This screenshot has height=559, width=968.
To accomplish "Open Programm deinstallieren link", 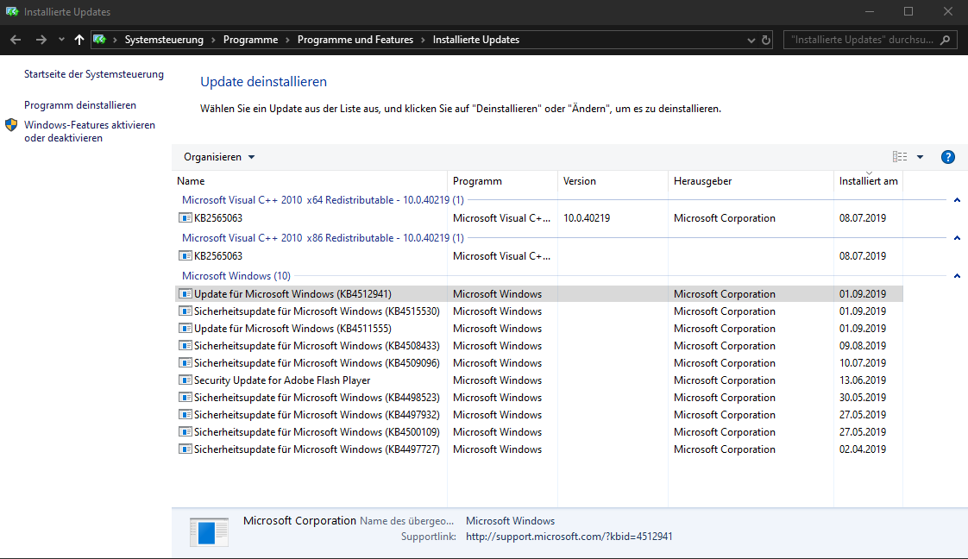I will (x=80, y=105).
